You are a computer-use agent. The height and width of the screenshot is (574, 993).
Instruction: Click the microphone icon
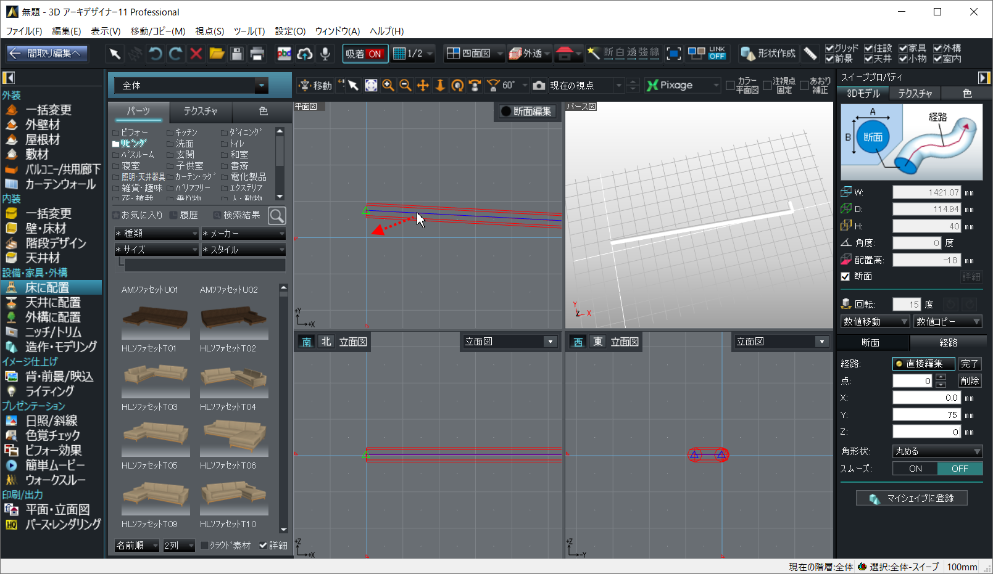[325, 54]
